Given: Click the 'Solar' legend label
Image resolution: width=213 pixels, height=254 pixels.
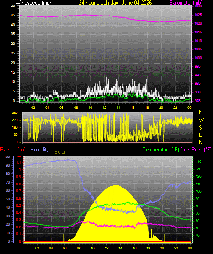Looking at the screenshot, I should tap(60, 152).
